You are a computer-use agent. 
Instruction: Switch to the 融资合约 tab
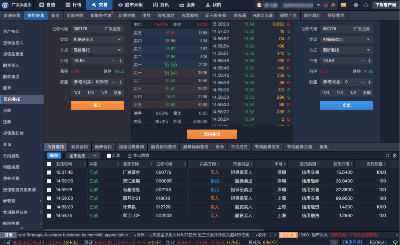coord(79,147)
